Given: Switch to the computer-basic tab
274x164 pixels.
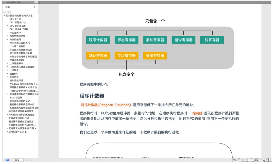Looking at the screenshot, I should [x=14, y=2].
